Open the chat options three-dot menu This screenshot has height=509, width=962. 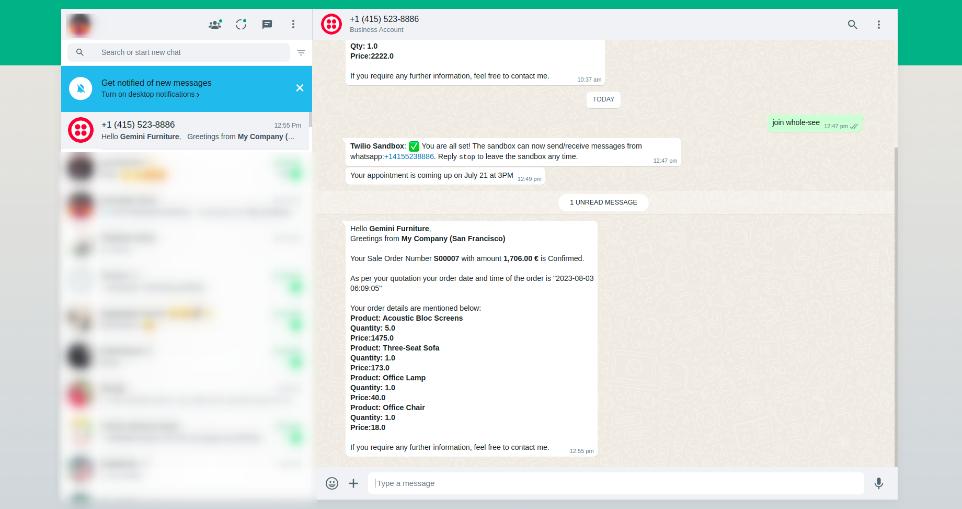click(879, 25)
